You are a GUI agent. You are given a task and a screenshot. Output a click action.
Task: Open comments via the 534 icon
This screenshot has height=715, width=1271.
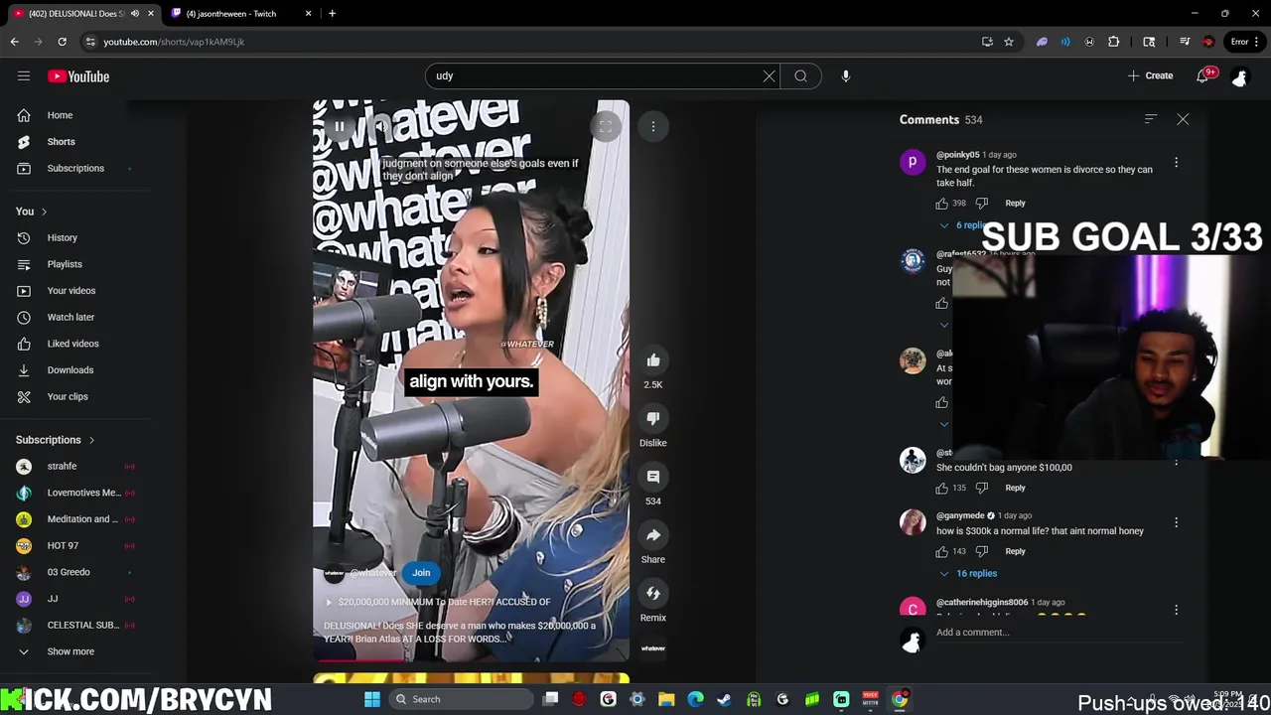653,477
